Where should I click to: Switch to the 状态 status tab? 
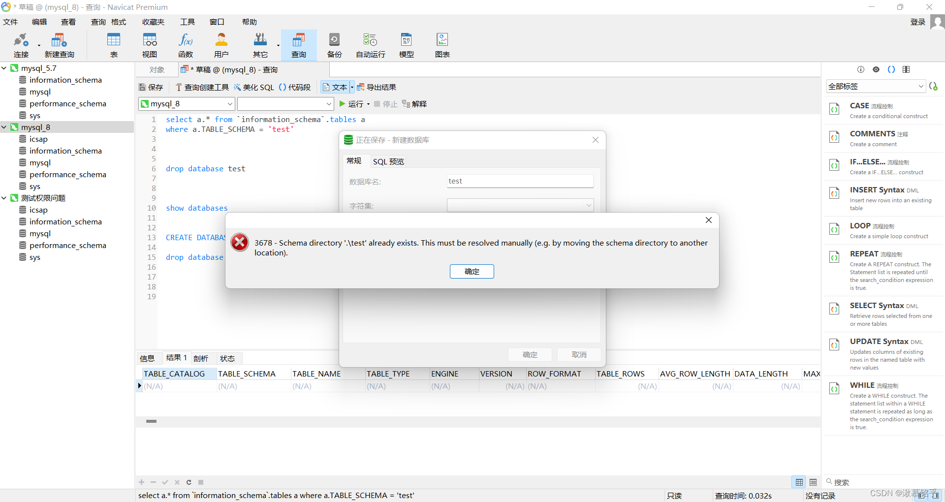[227, 358]
